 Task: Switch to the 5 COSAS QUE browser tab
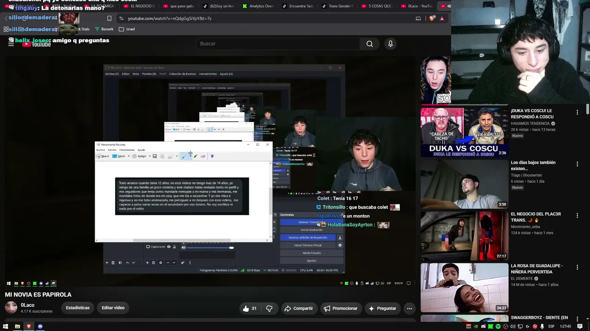click(377, 6)
